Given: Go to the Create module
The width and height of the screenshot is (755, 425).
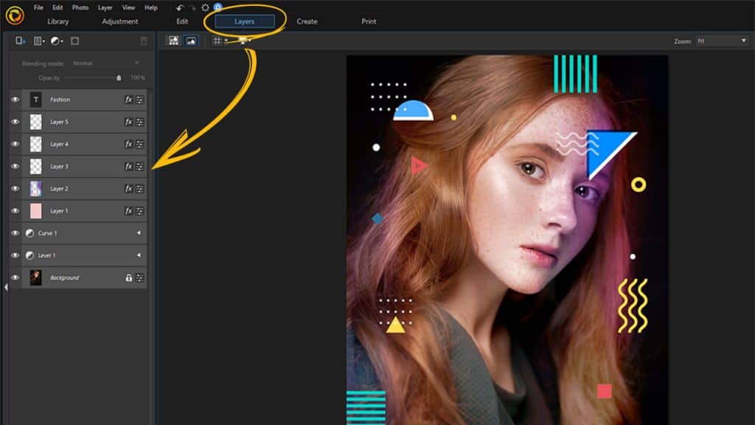Looking at the screenshot, I should (x=307, y=21).
